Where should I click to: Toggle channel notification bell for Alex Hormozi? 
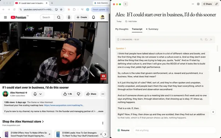click(x=38, y=94)
